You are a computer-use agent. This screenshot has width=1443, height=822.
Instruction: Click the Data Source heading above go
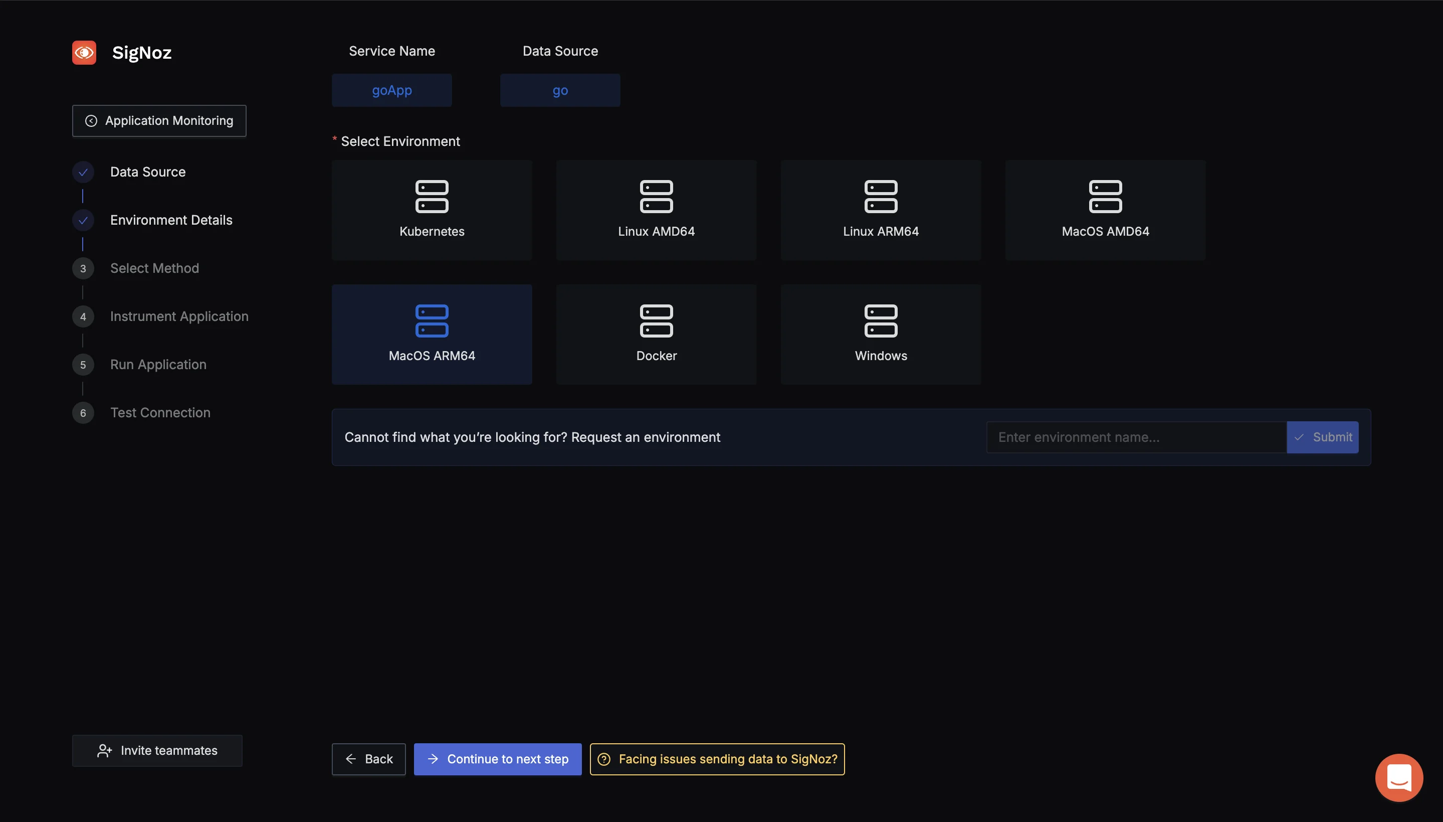point(560,51)
